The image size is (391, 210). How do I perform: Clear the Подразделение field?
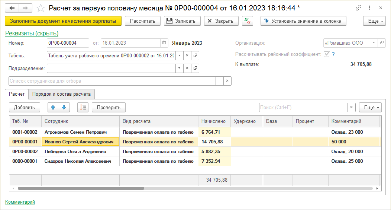tap(187, 68)
